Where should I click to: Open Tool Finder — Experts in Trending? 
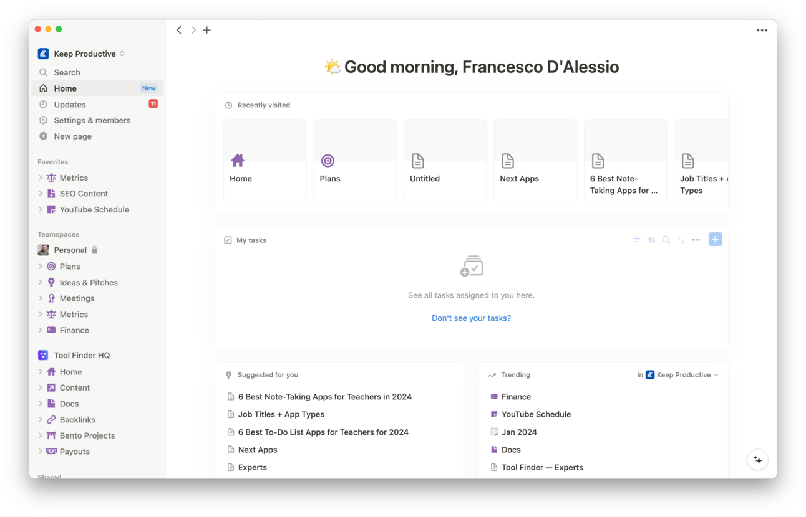pyautogui.click(x=542, y=467)
